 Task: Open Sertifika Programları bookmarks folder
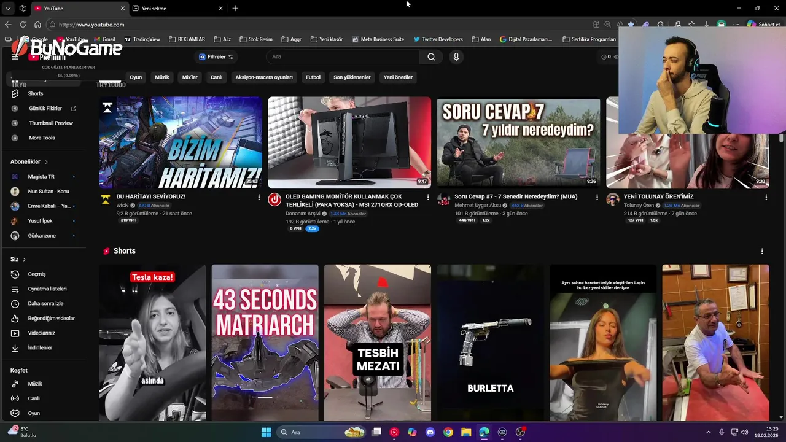pos(589,39)
